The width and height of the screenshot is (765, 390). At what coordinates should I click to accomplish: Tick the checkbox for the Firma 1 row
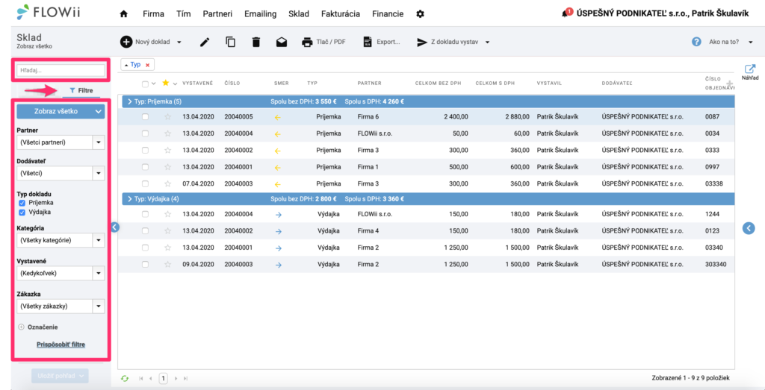pos(145,167)
